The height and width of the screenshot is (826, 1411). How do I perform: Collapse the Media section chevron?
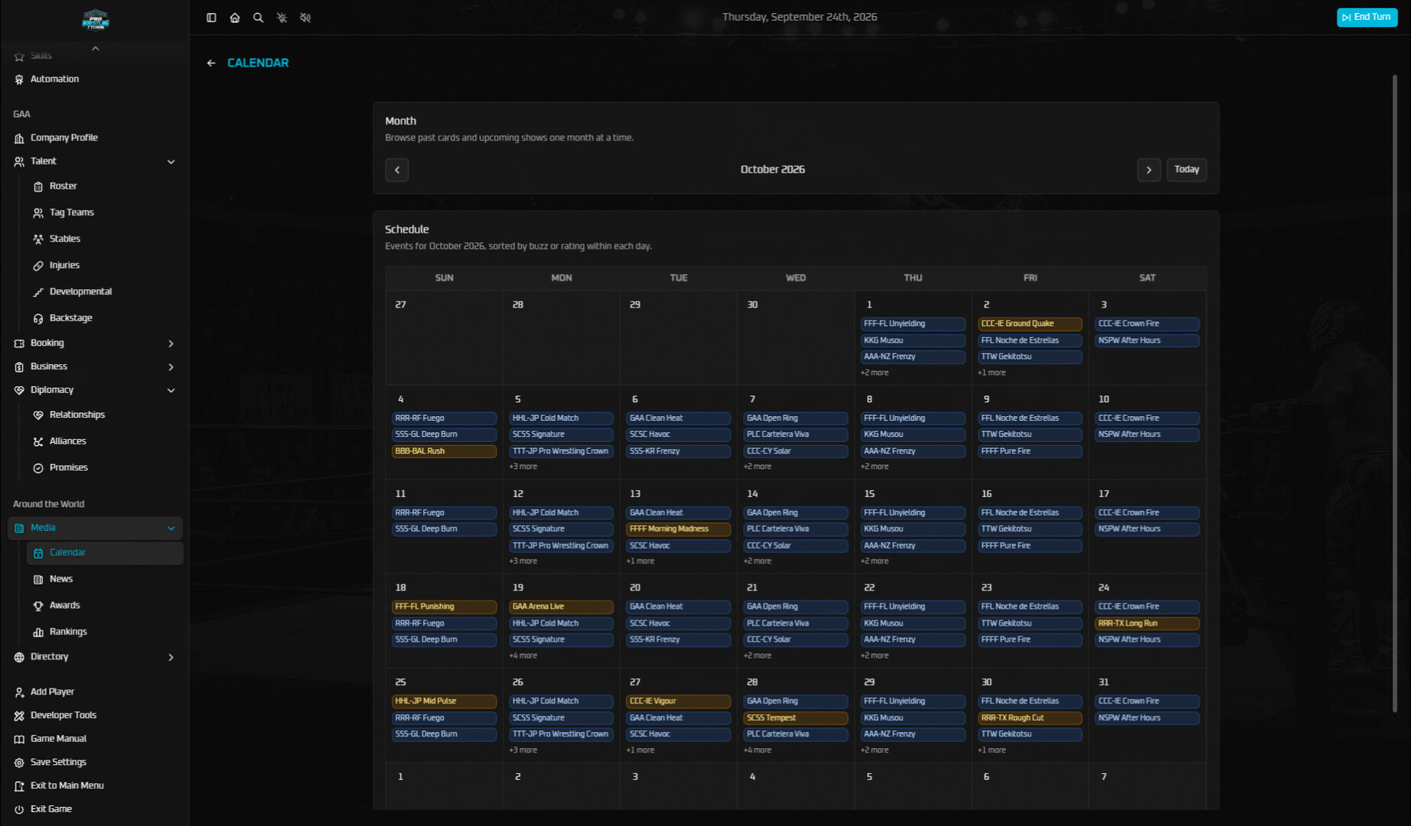click(171, 528)
